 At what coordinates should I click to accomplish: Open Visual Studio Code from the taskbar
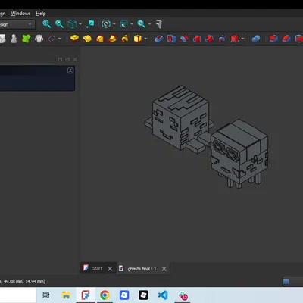163,295
